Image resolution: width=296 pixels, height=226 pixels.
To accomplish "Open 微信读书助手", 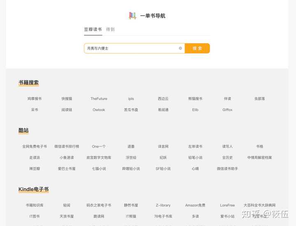I will coord(227,168).
